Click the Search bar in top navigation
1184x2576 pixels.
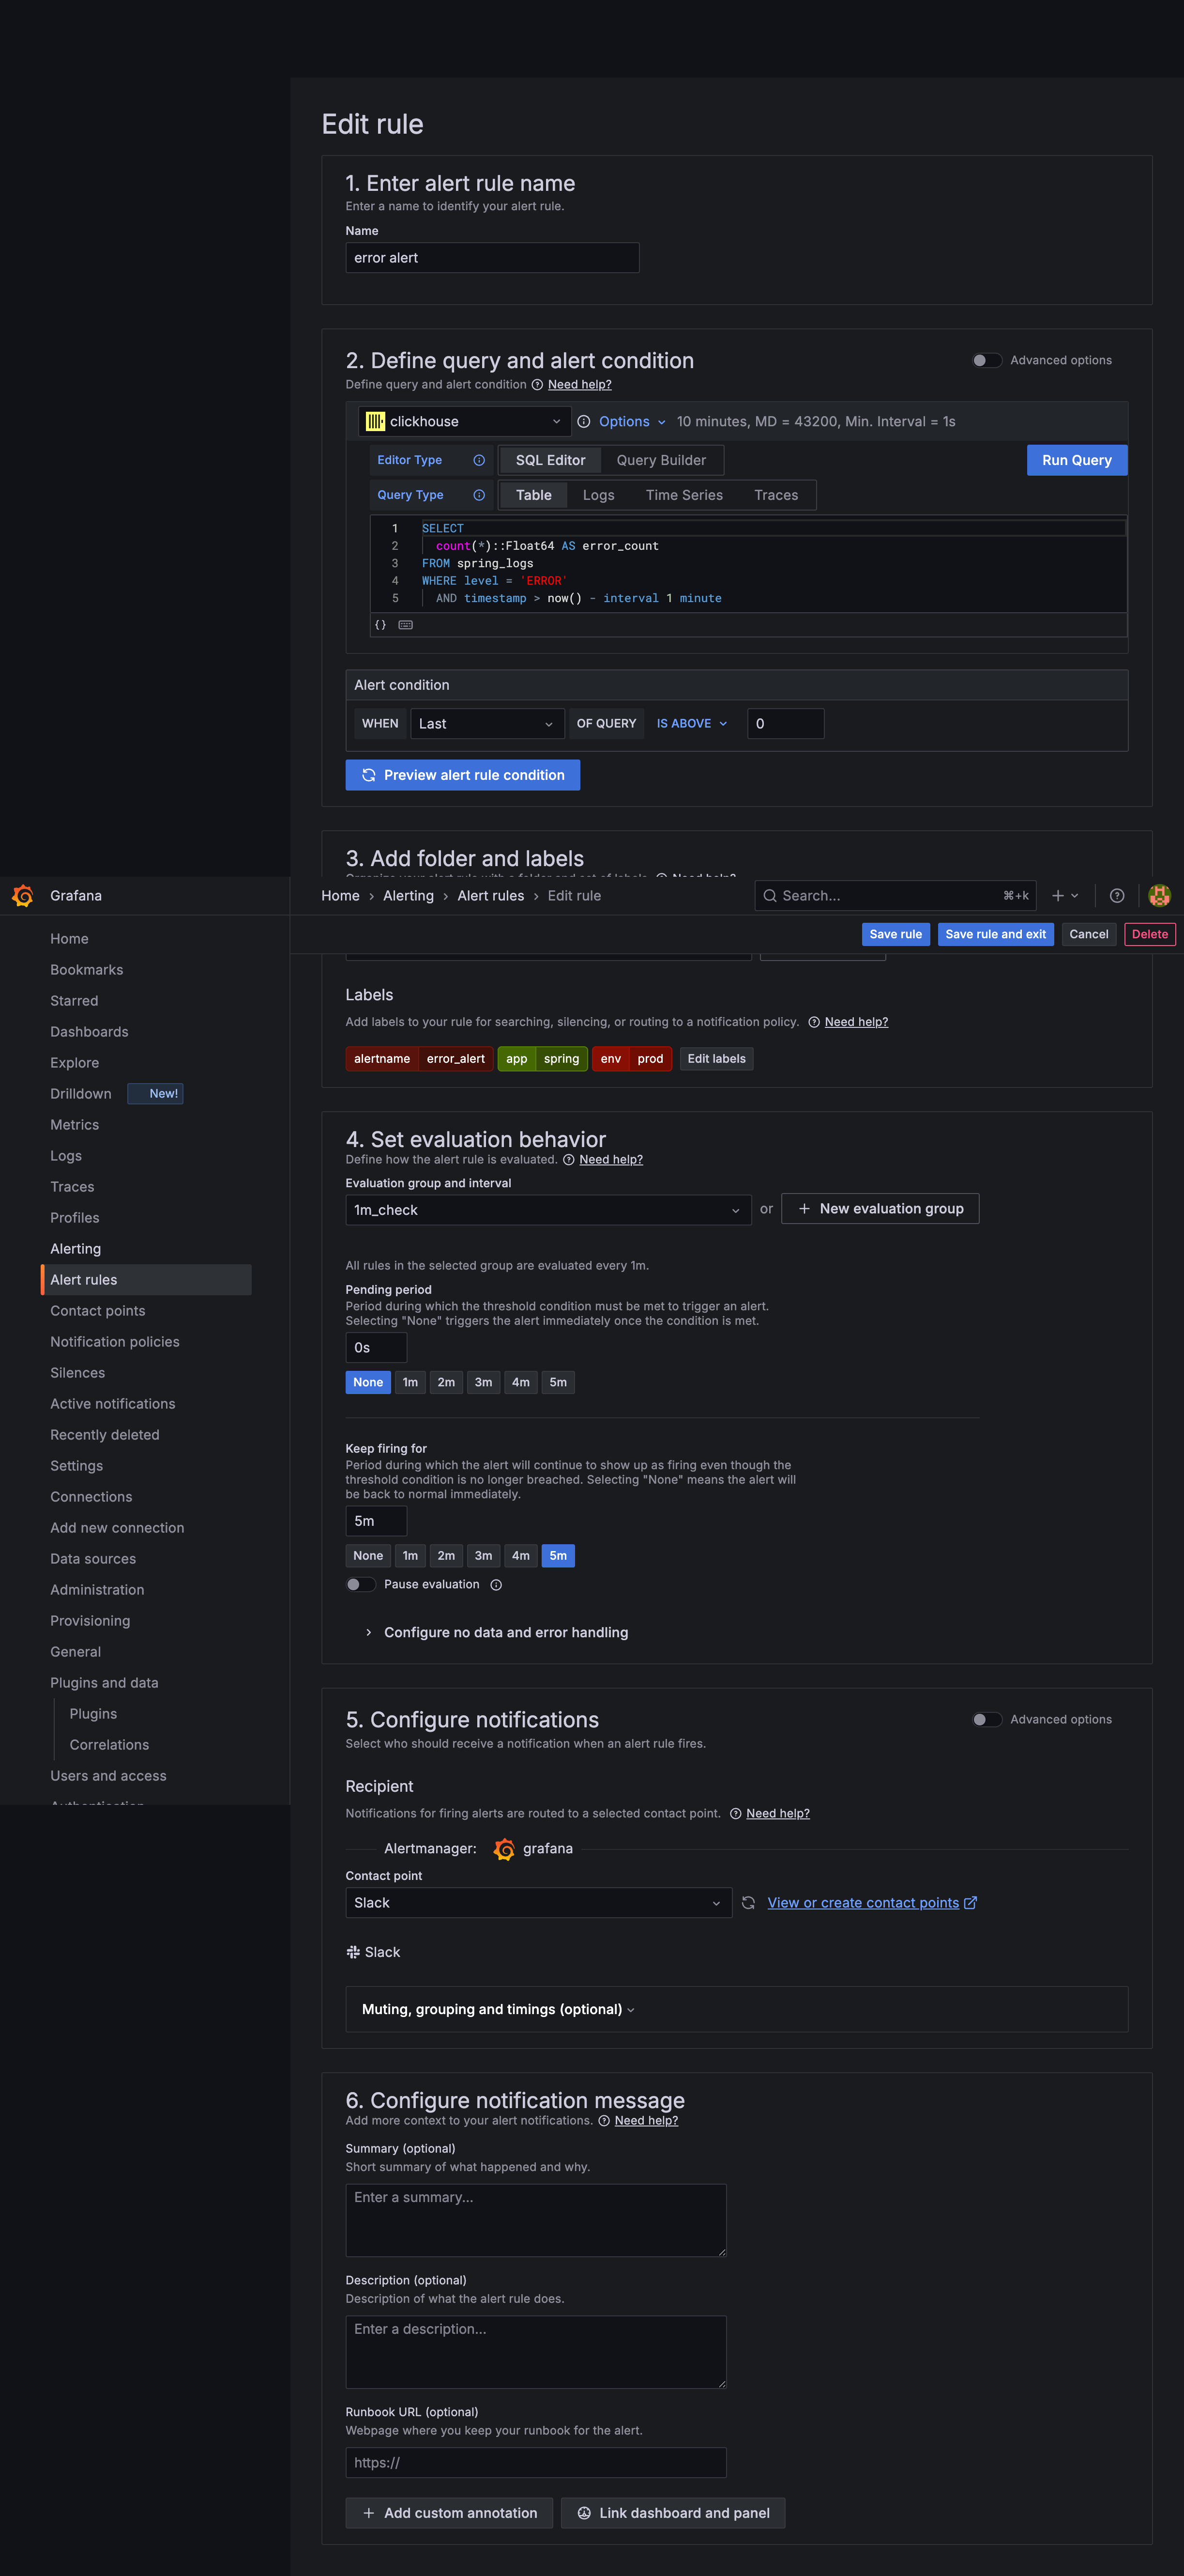[895, 895]
